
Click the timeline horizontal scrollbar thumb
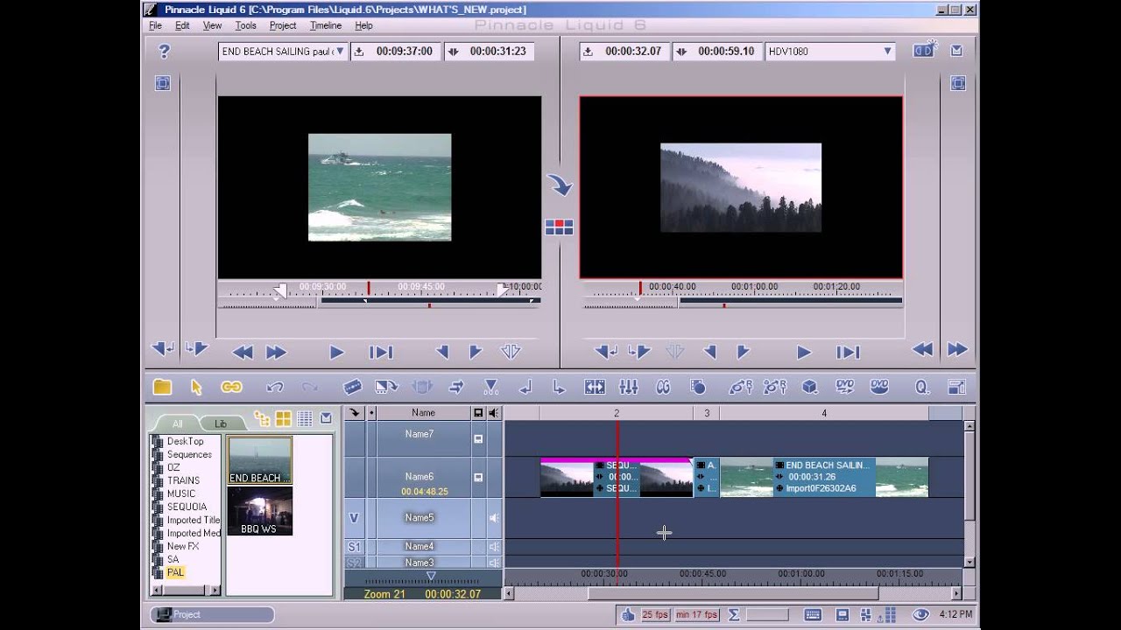point(732,593)
